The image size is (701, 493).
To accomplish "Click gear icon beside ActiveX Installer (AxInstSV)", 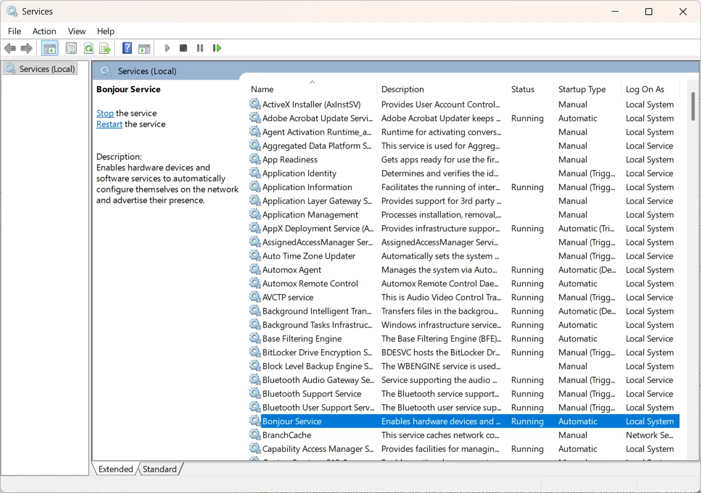I will coord(255,104).
